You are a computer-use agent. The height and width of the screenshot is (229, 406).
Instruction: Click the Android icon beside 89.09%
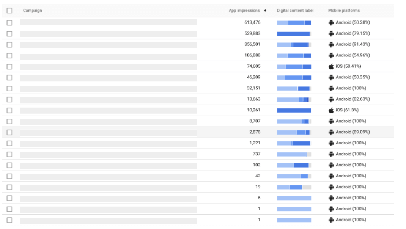click(331, 132)
